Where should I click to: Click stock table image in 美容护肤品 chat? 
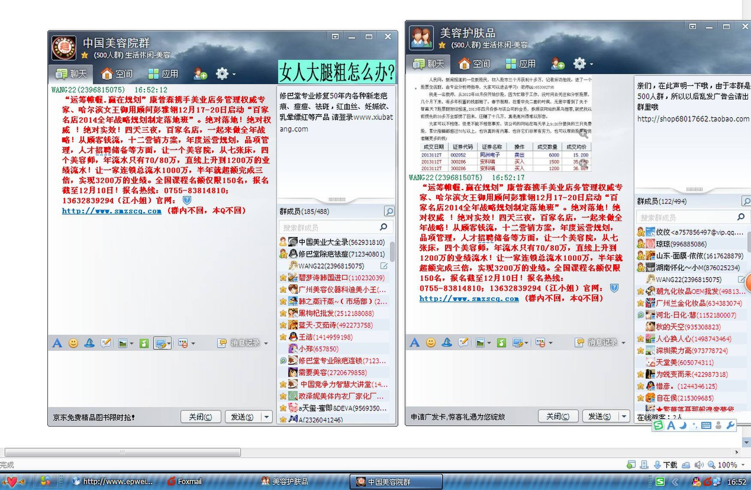pos(505,157)
